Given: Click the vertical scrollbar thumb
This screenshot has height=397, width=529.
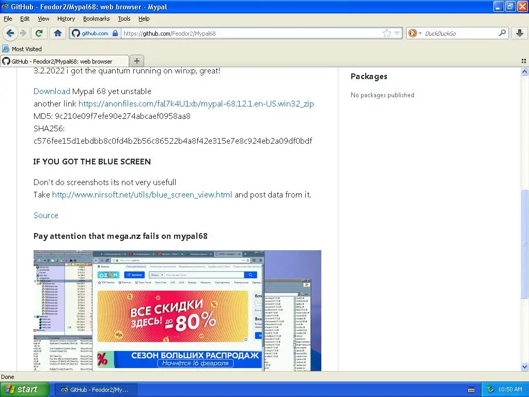Looking at the screenshot, I should (524, 244).
